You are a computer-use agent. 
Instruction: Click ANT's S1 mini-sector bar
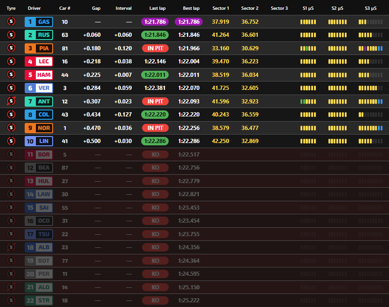pos(308,101)
